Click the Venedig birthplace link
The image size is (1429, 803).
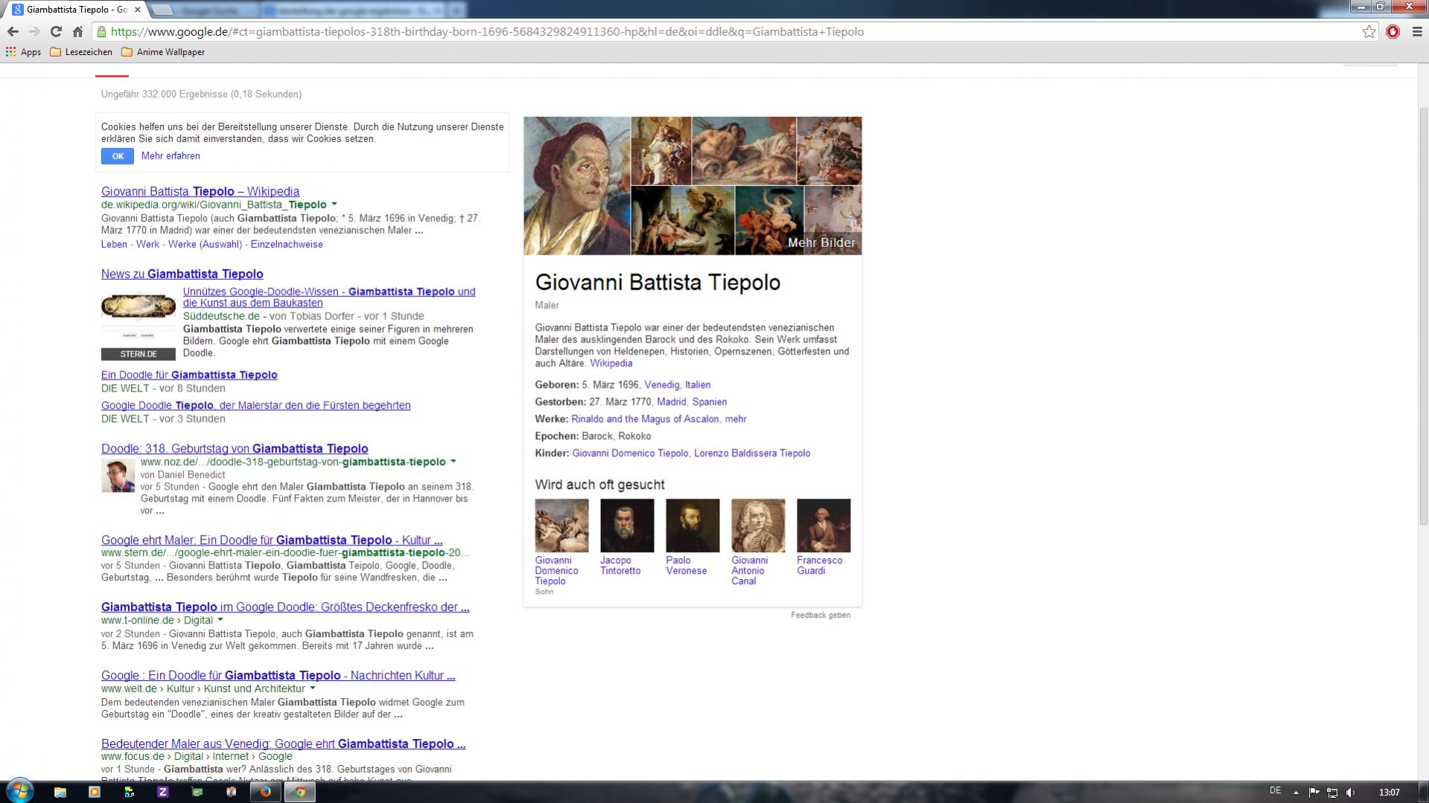tap(662, 385)
